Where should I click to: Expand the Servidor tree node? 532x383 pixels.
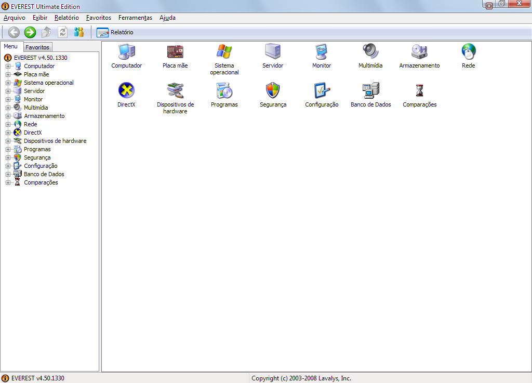point(8,91)
